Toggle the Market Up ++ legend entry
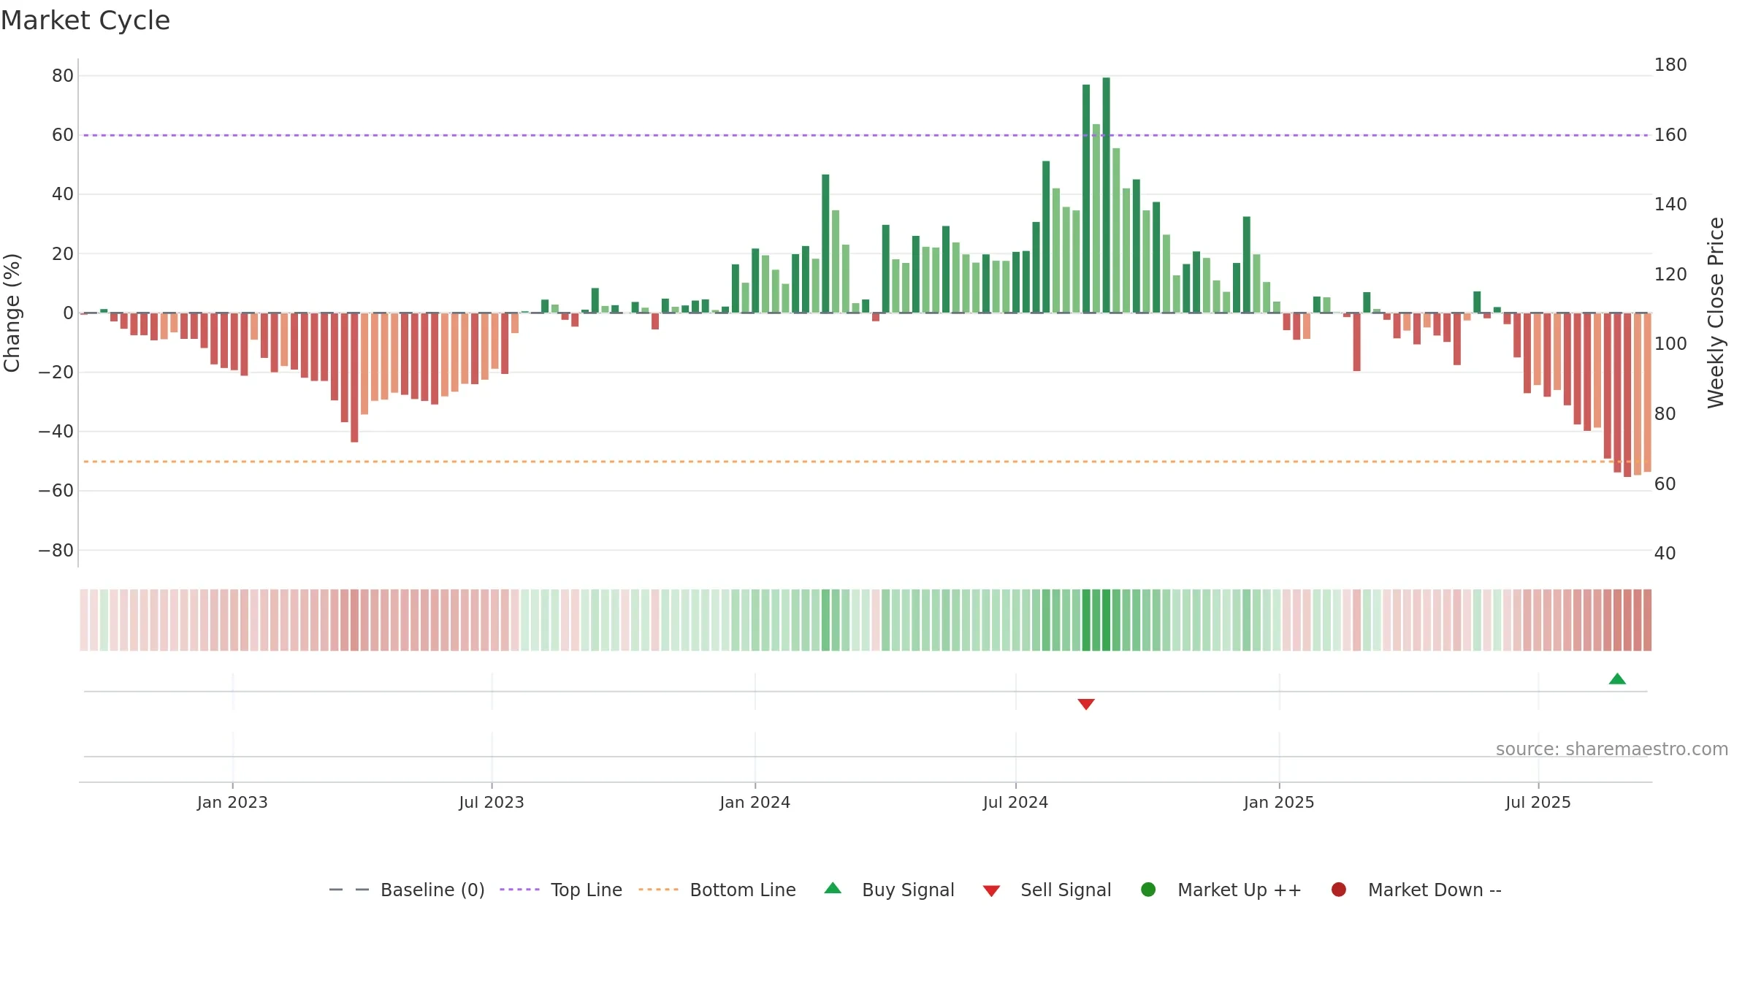This screenshot has height=986, width=1753. pyautogui.click(x=1221, y=890)
